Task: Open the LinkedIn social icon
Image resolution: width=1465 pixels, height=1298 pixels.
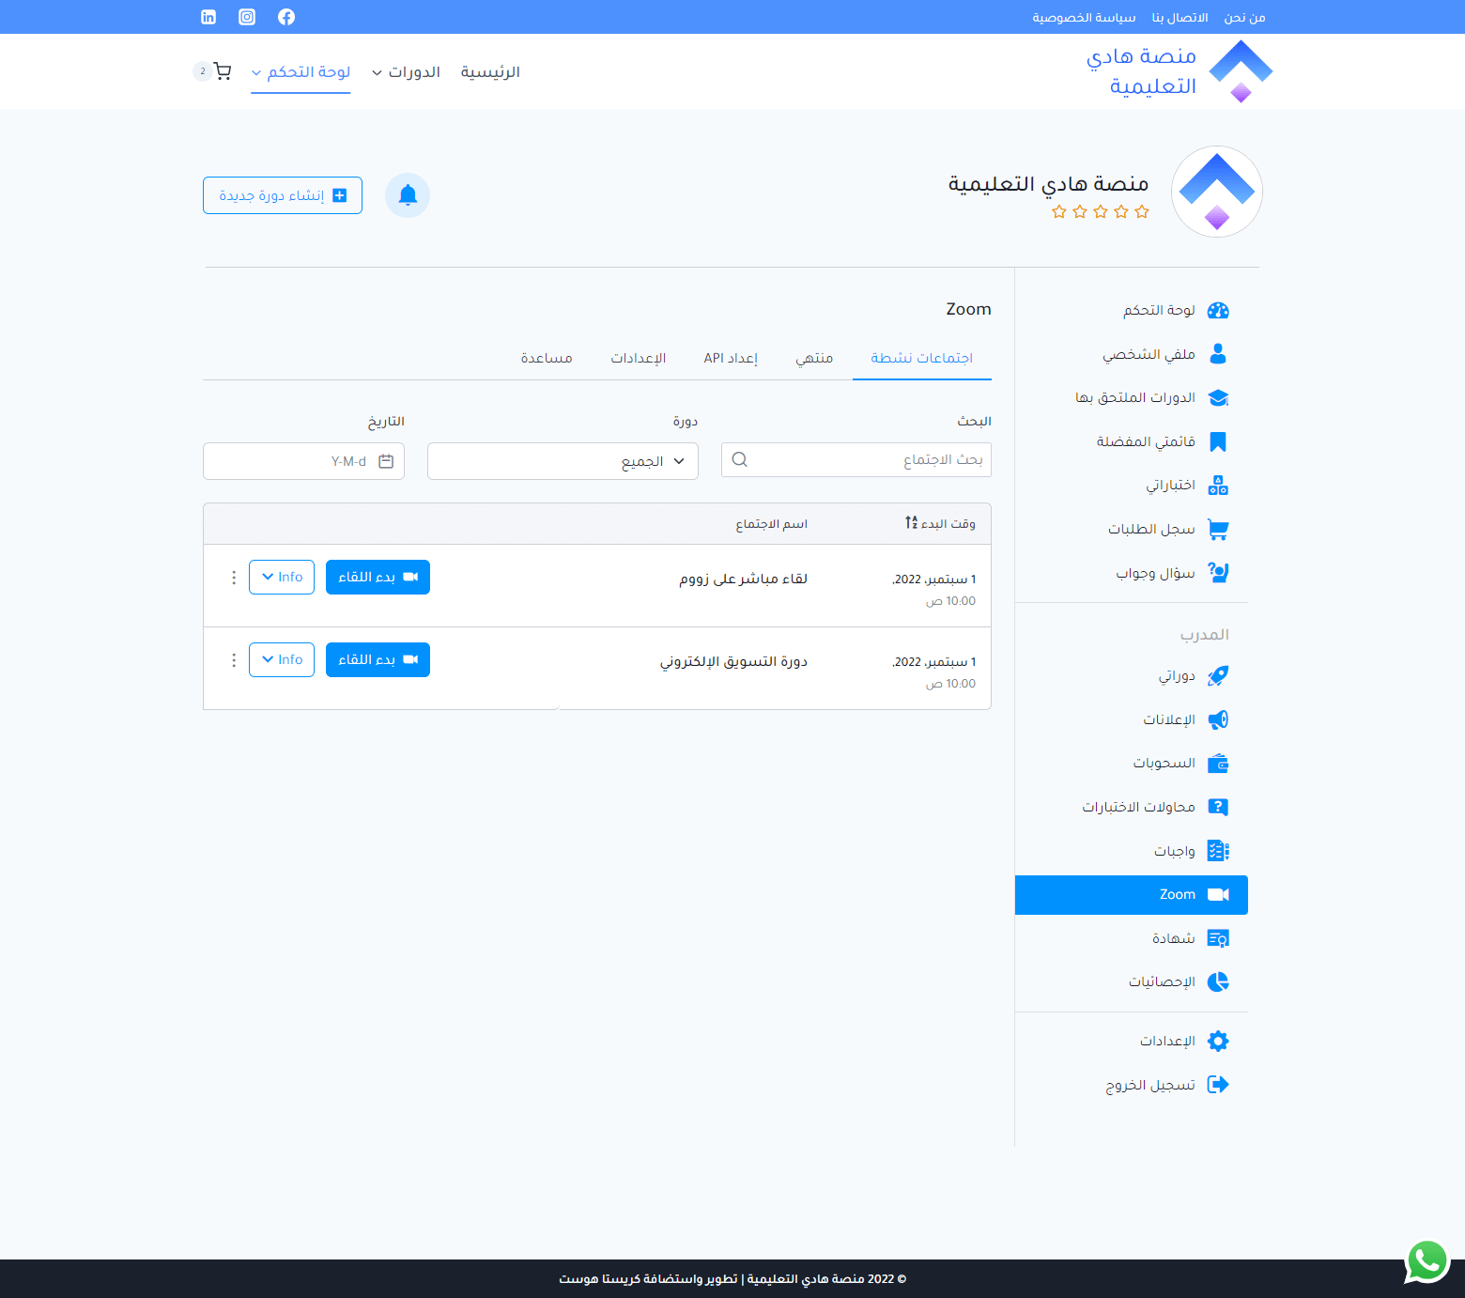Action: 208,17
